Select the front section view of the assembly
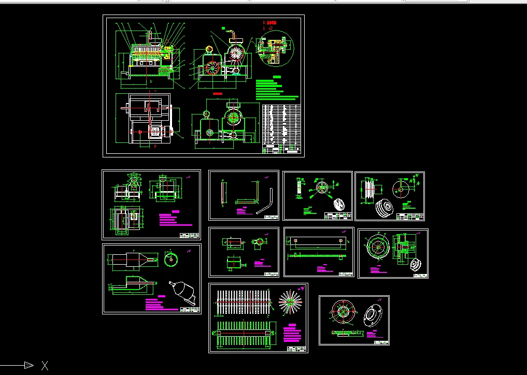The image size is (527, 375). point(150,55)
